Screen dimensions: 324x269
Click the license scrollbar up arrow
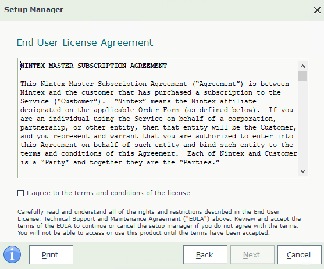302,66
